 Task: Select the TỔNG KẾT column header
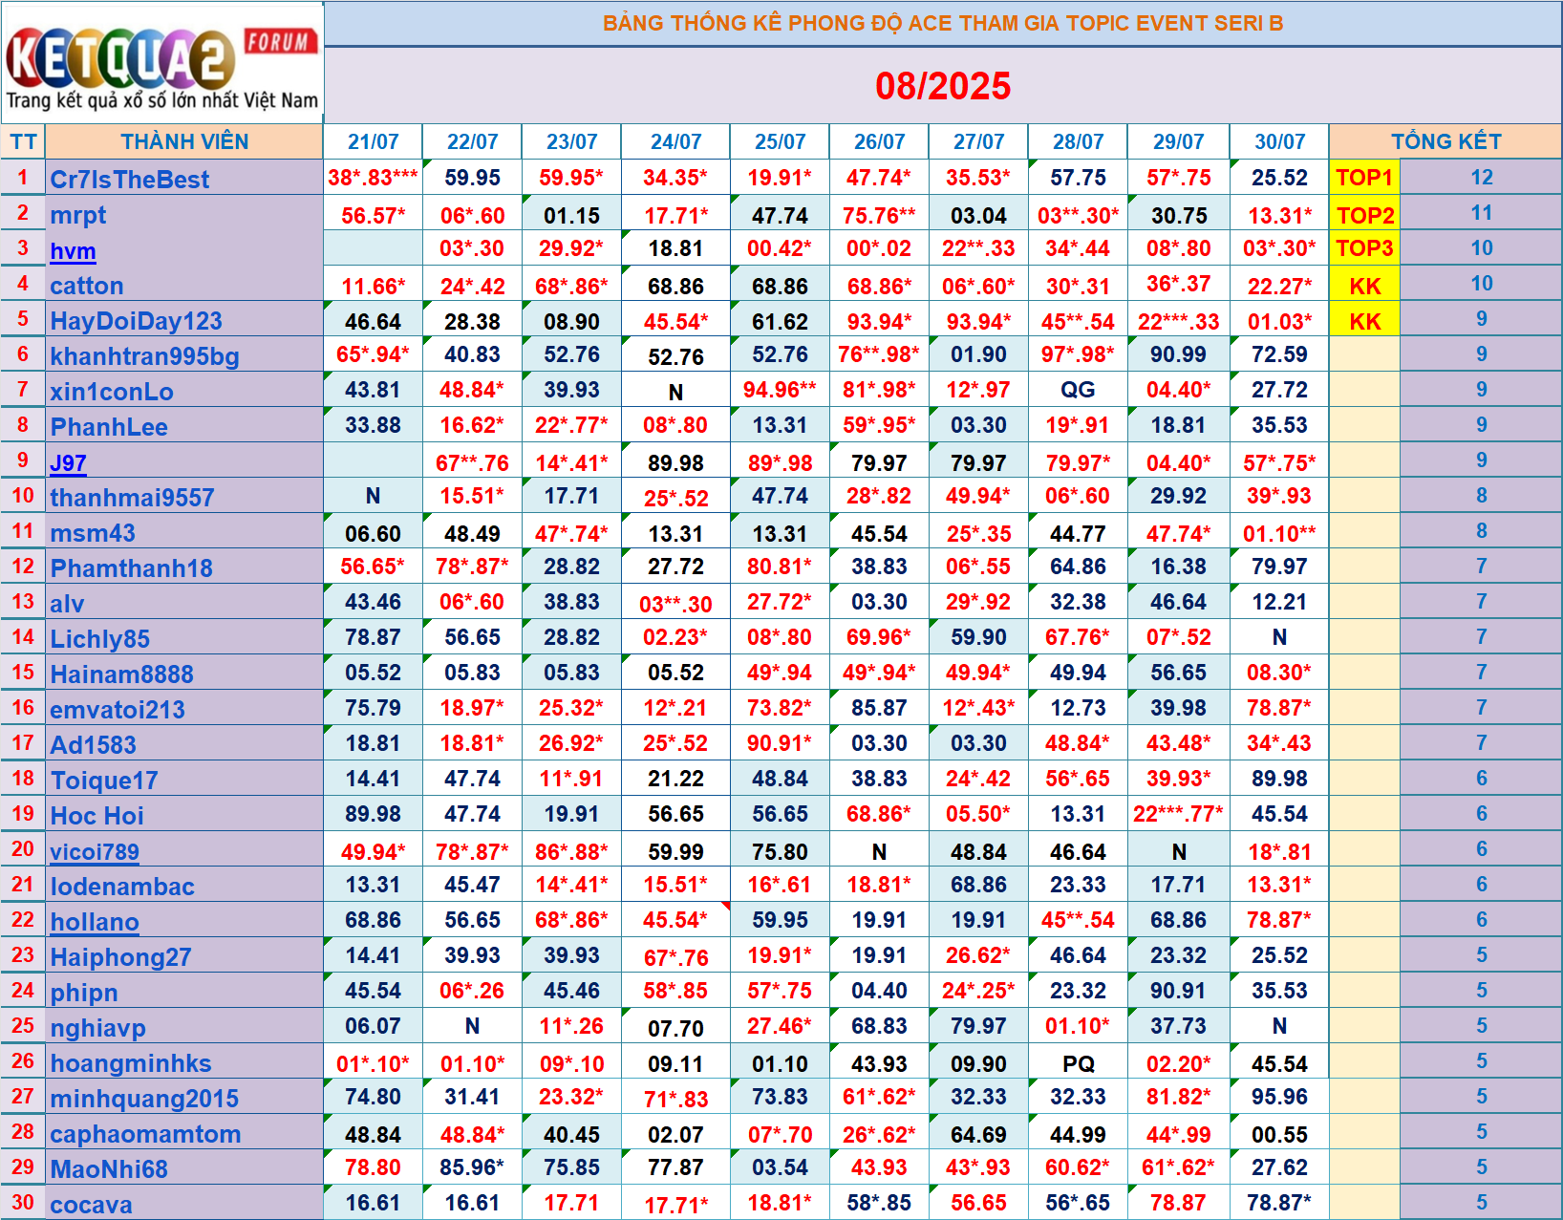(x=1445, y=142)
